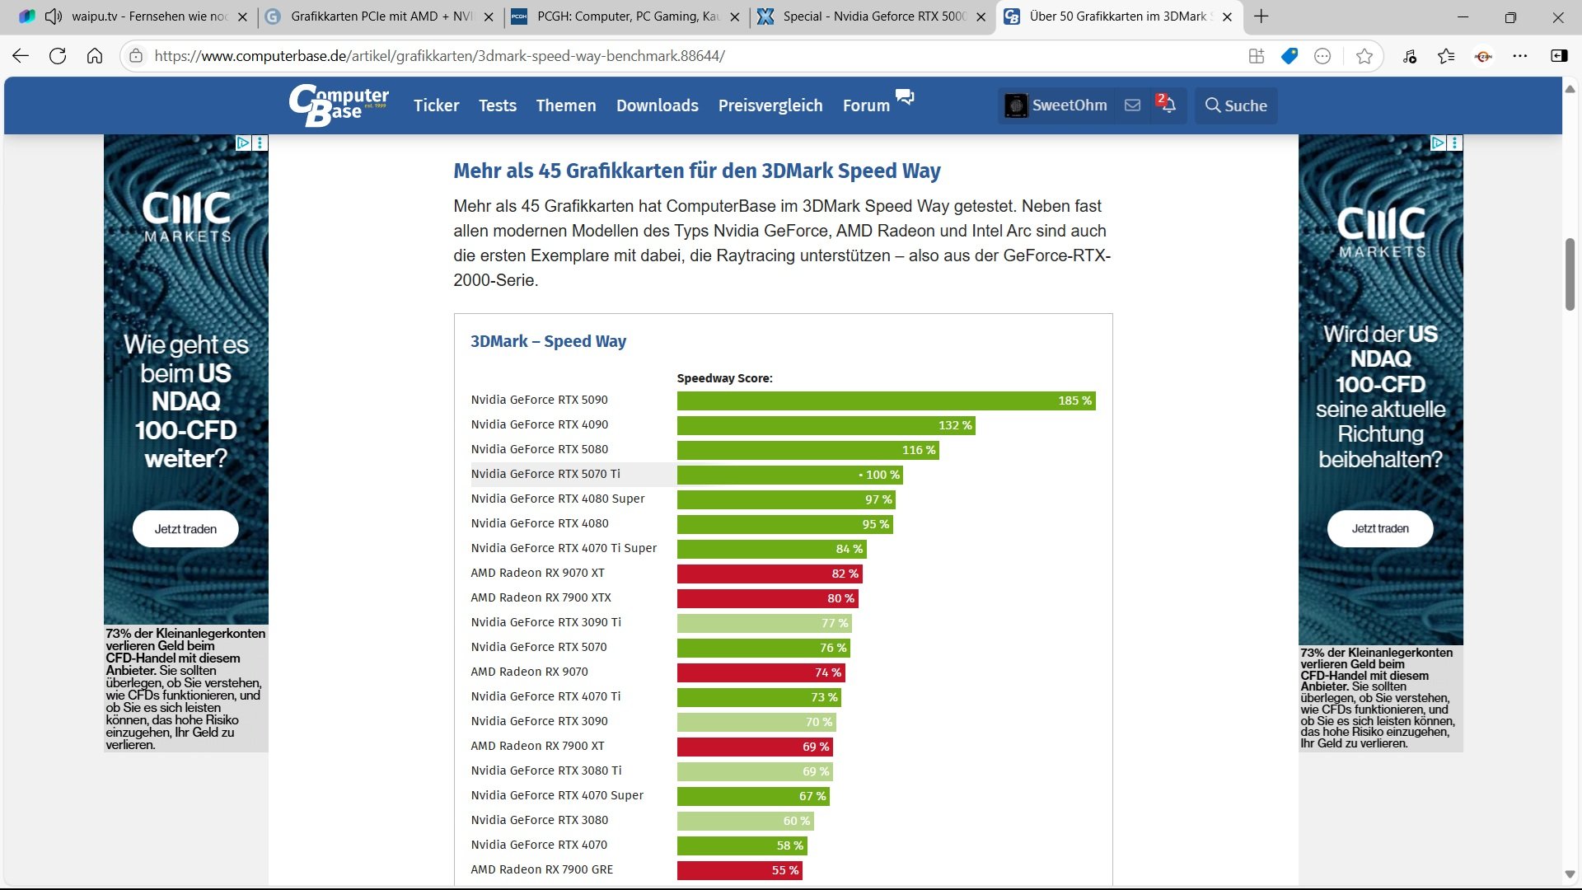1582x890 pixels.
Task: Click the green RTX 5090 score bar
Action: tap(886, 400)
